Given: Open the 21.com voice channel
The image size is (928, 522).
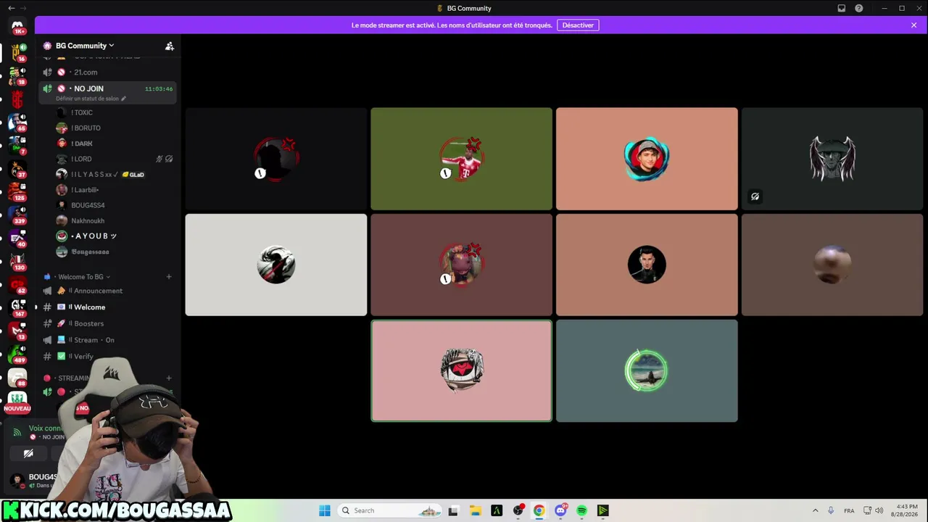Looking at the screenshot, I should pyautogui.click(x=107, y=72).
